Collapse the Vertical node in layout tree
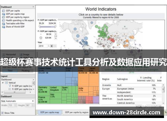Viewport: 167px width, 121px height. point(3,83)
